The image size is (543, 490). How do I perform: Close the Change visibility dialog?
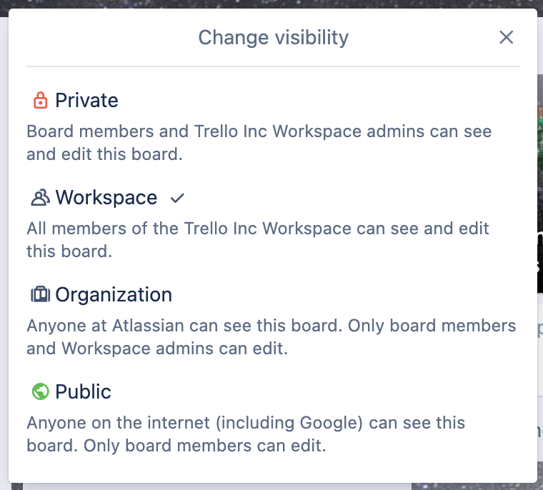pyautogui.click(x=506, y=37)
